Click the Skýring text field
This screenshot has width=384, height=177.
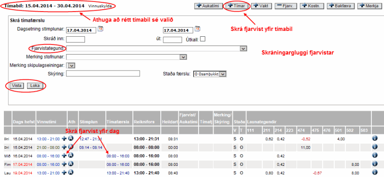click(103, 74)
